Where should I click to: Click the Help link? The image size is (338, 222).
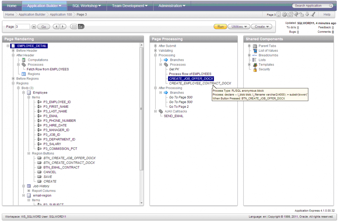[x=327, y=14]
